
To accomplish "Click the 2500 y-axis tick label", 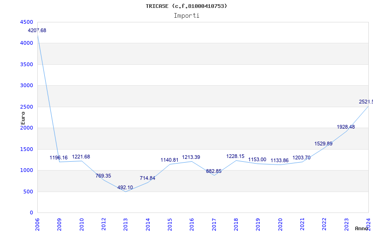I will click(27, 107).
